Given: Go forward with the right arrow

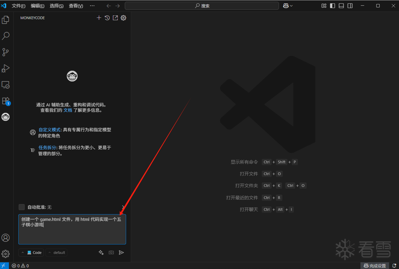Looking at the screenshot, I should [117, 6].
